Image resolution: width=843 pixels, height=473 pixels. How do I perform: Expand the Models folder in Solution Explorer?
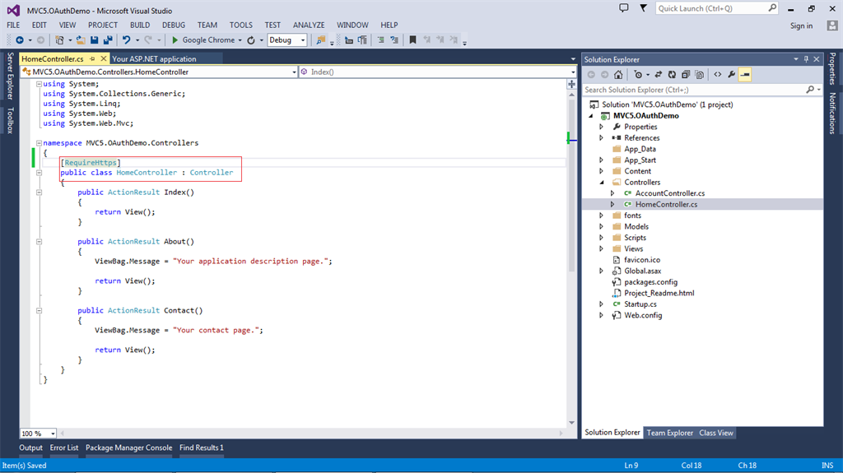[x=602, y=226]
